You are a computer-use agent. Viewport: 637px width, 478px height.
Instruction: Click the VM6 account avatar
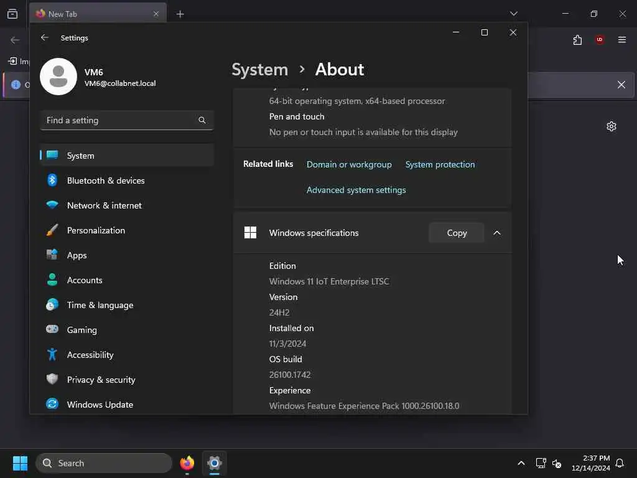pos(58,77)
